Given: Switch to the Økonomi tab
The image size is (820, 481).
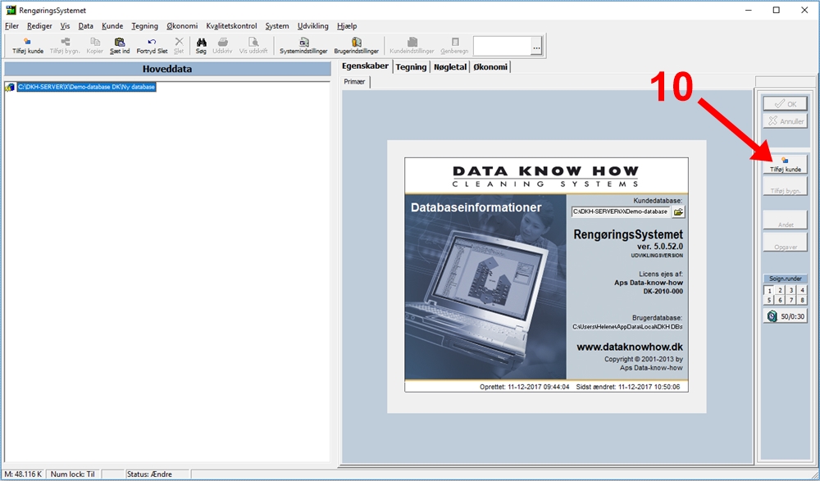Looking at the screenshot, I should click(490, 67).
